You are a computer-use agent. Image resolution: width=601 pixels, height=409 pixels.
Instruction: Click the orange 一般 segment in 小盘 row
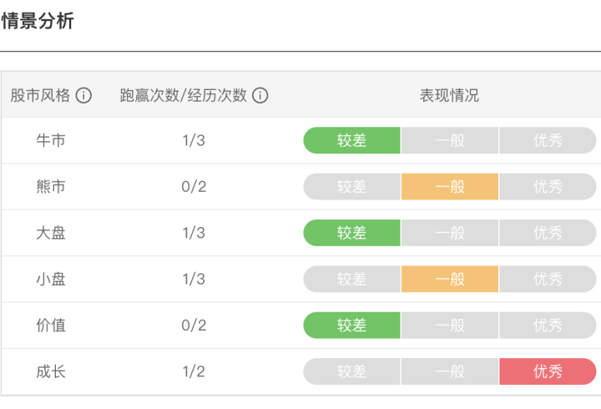[x=450, y=279]
